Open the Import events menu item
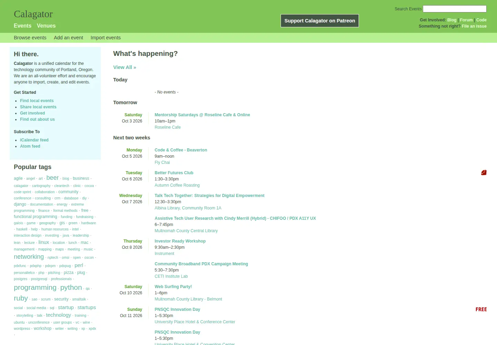This screenshot has width=497, height=345. coord(106,38)
